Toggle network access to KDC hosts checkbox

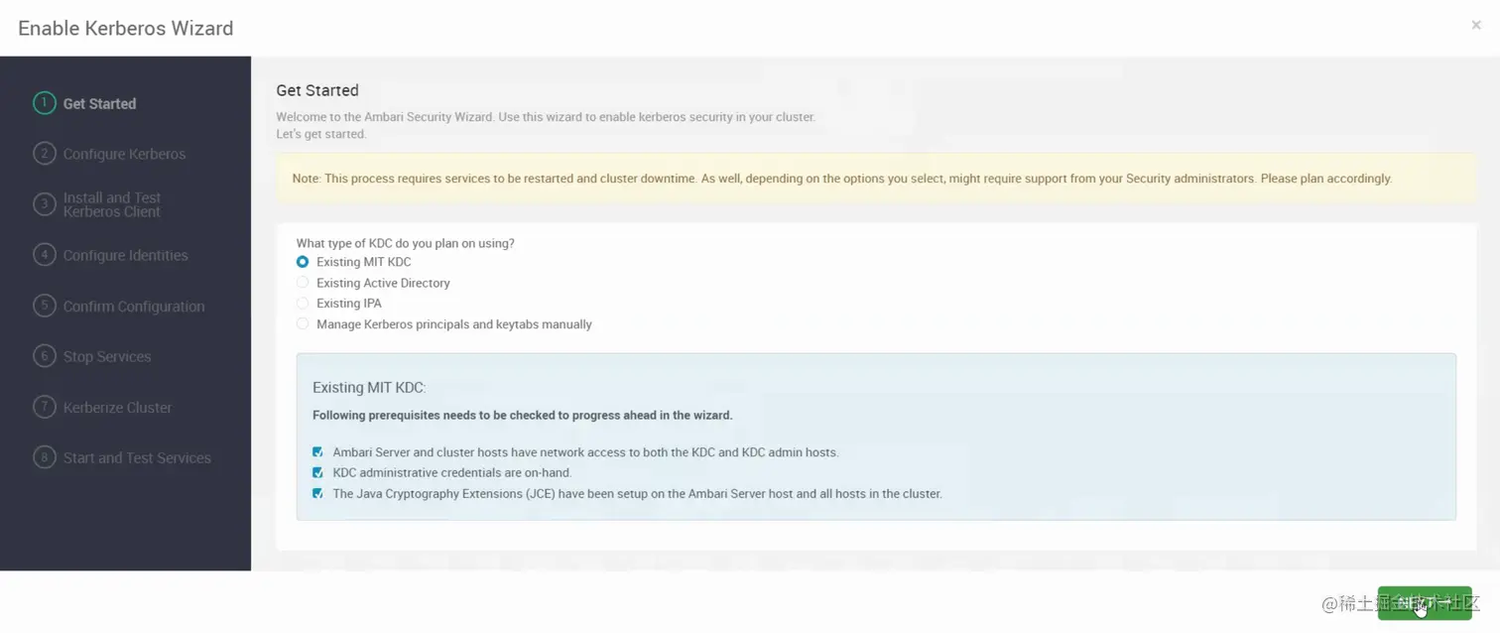point(317,452)
